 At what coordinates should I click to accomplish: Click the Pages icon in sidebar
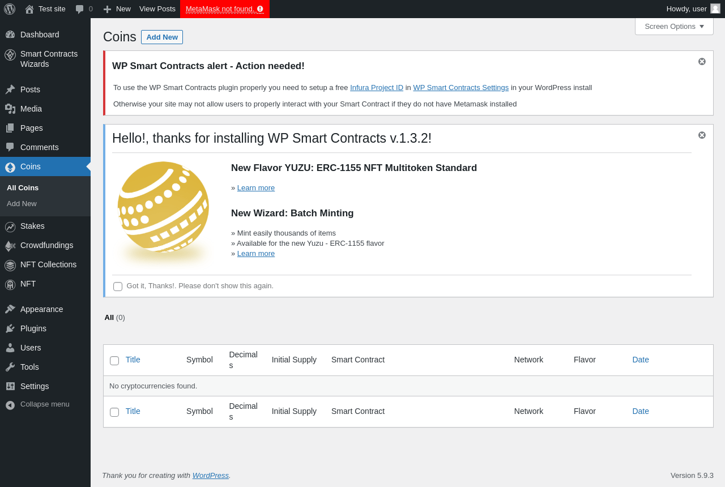(x=10, y=128)
